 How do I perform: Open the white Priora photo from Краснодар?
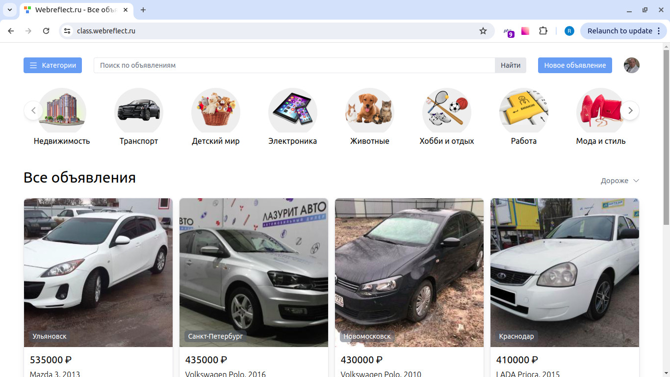[x=565, y=272]
